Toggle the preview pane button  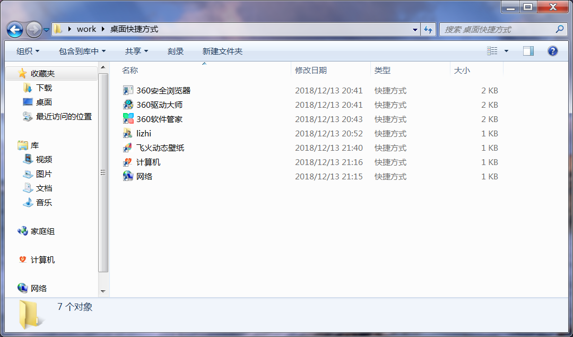[x=528, y=51]
